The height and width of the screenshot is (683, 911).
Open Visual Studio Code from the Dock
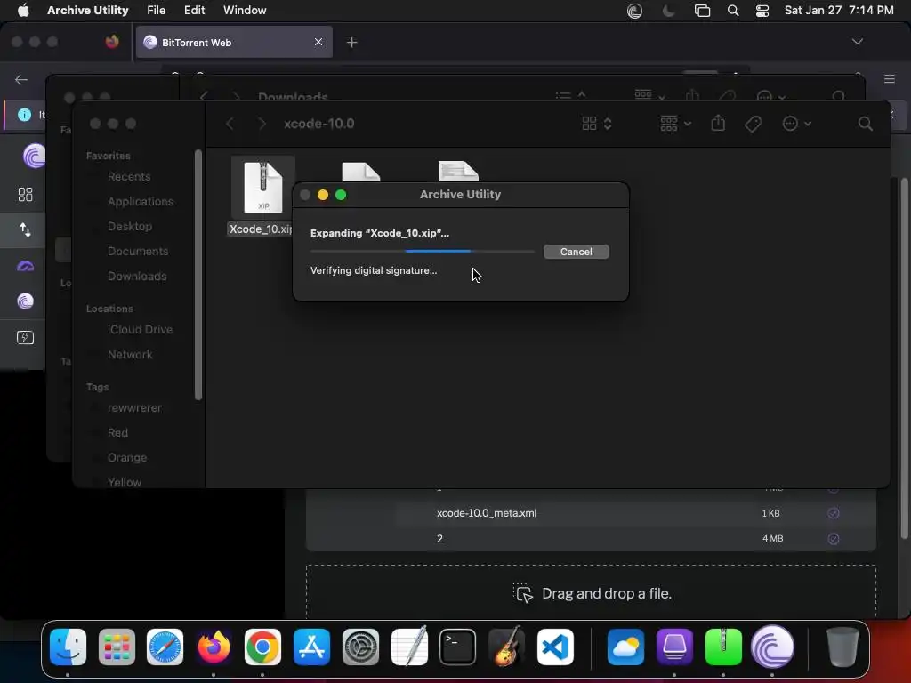pos(555,647)
